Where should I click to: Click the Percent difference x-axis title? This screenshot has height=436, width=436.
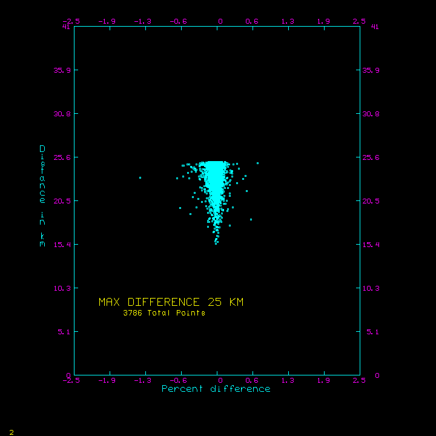tap(216, 389)
